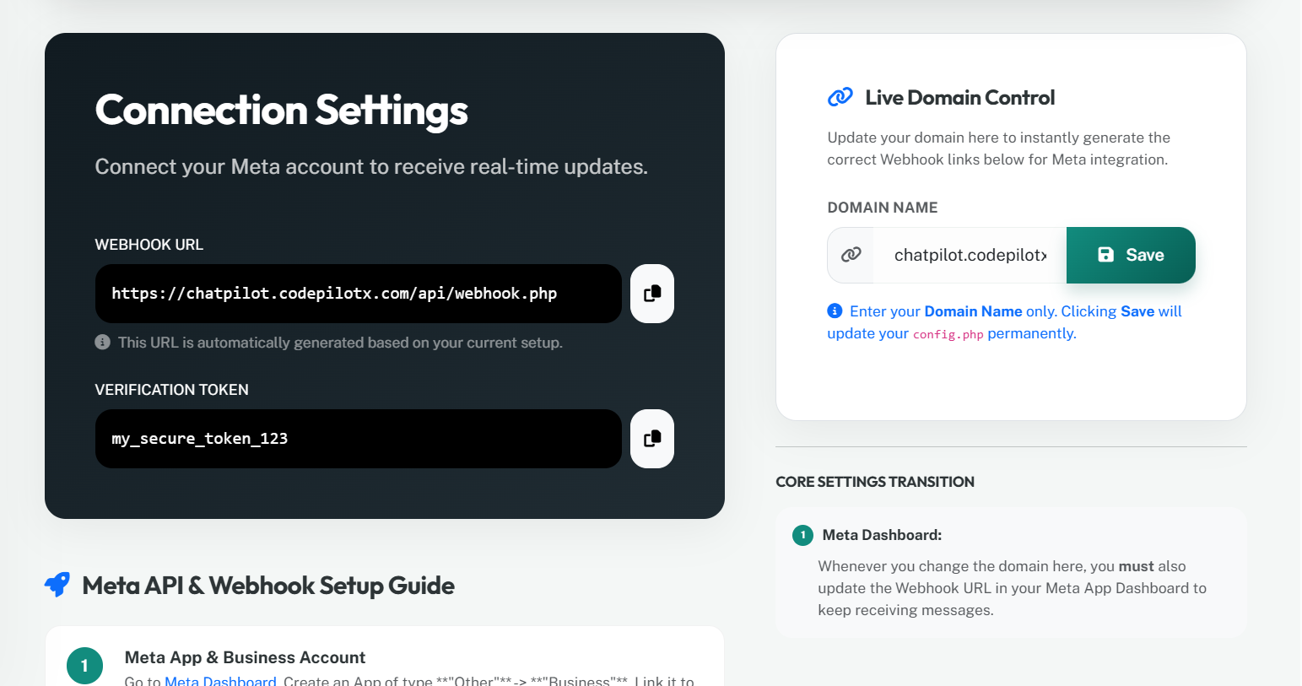Viewport: 1302px width, 686px height.
Task: Click the 'Connection Settings' heading
Action: [282, 111]
